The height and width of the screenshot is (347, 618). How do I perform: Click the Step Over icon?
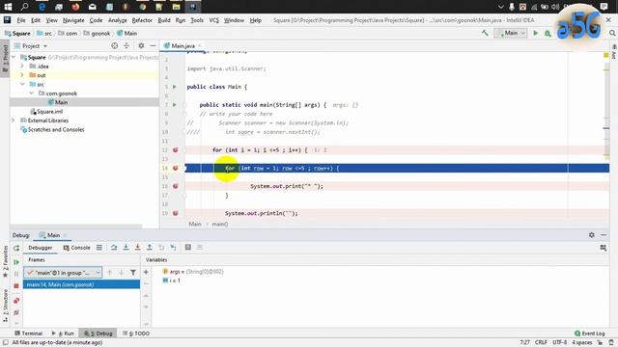point(114,248)
